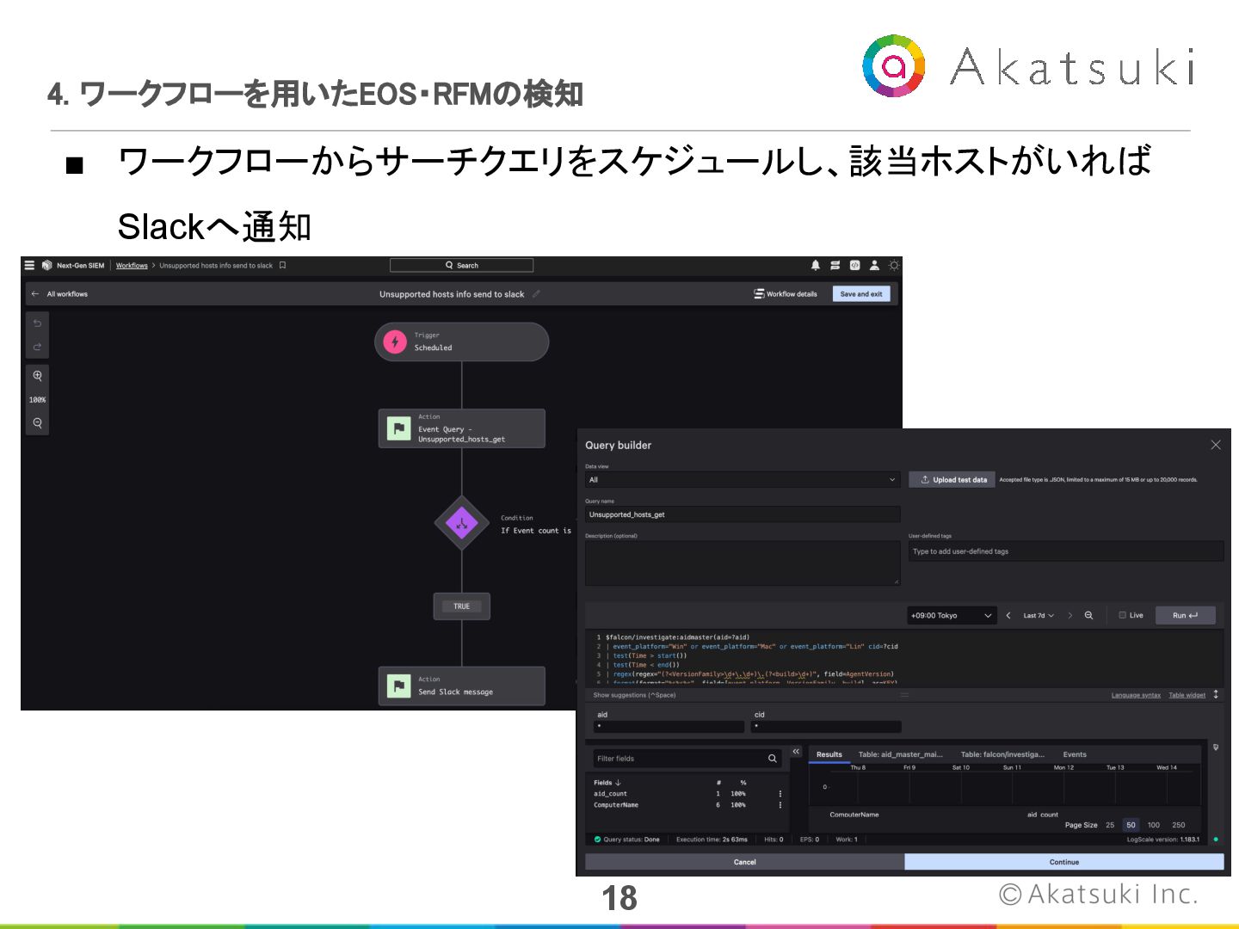Open options menu for aid_count field
The height and width of the screenshot is (929, 1239).
tap(780, 794)
